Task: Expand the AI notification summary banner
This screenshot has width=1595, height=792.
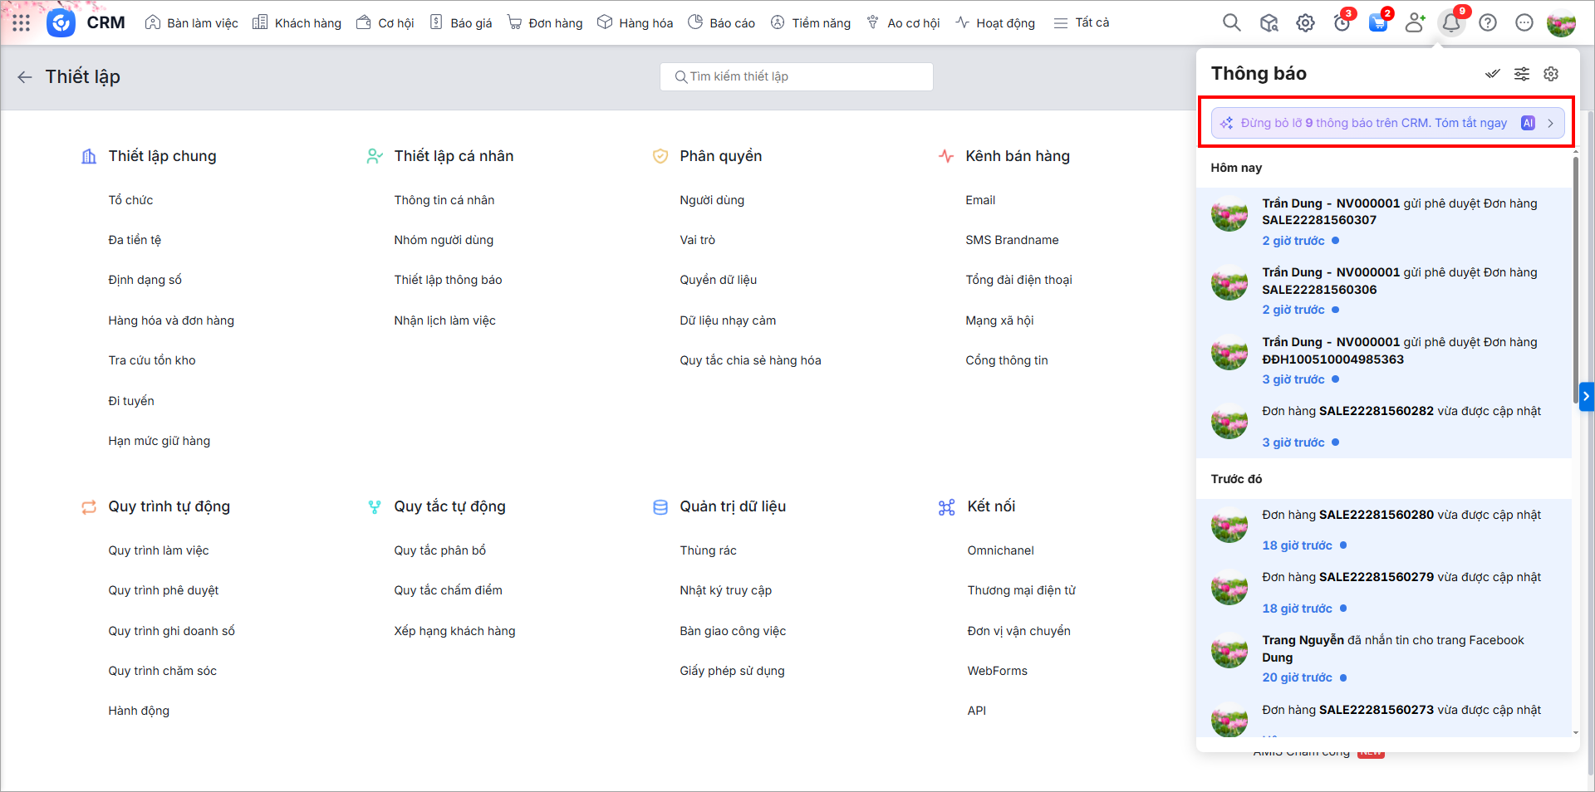Action: [x=1386, y=123]
